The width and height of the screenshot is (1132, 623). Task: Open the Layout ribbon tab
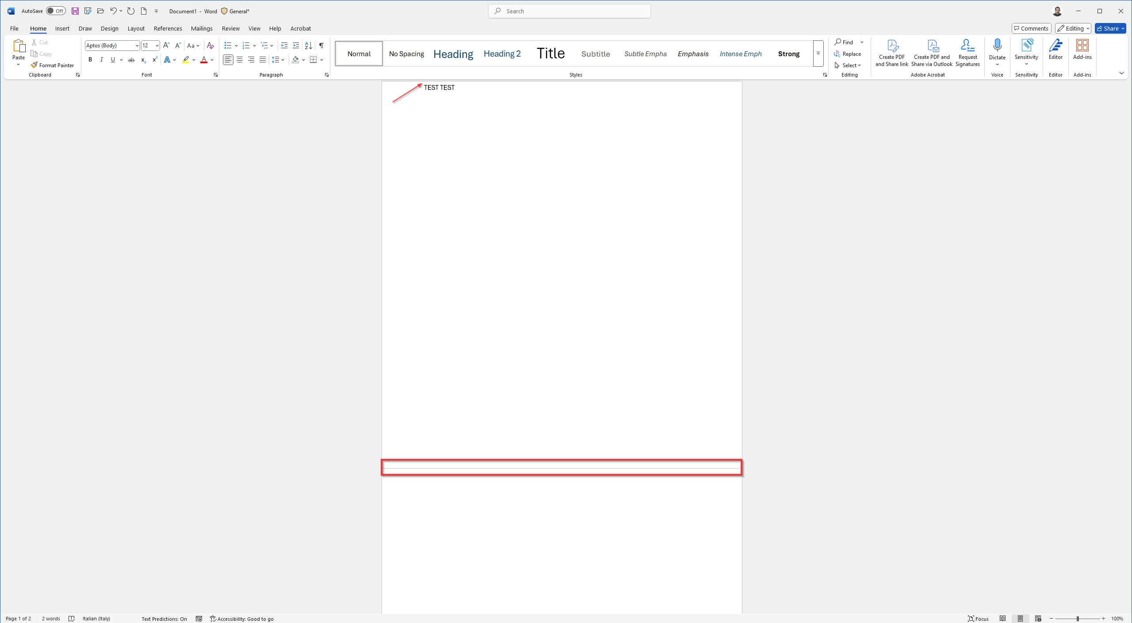pyautogui.click(x=136, y=28)
